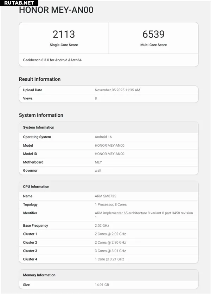211x294 pixels.
Task: Click the Views count of 8
Action: [x=96, y=98]
